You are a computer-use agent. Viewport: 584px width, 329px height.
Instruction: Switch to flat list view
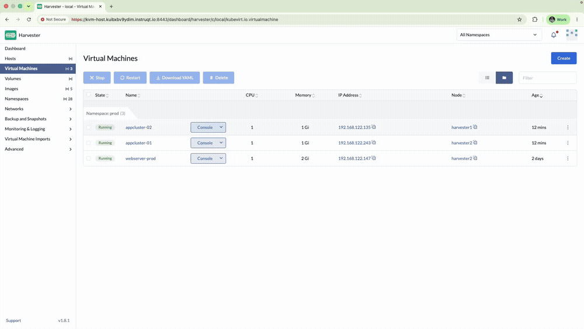[487, 78]
